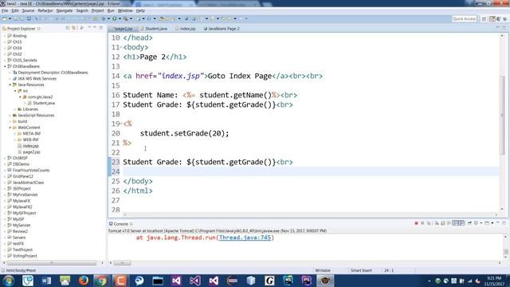
Task: Open the Navigate menu
Action: (64, 10)
